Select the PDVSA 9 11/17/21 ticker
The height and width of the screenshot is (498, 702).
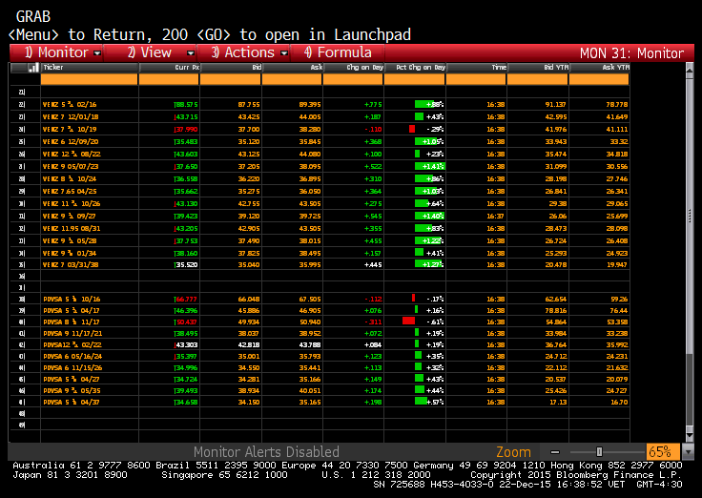tap(72, 334)
